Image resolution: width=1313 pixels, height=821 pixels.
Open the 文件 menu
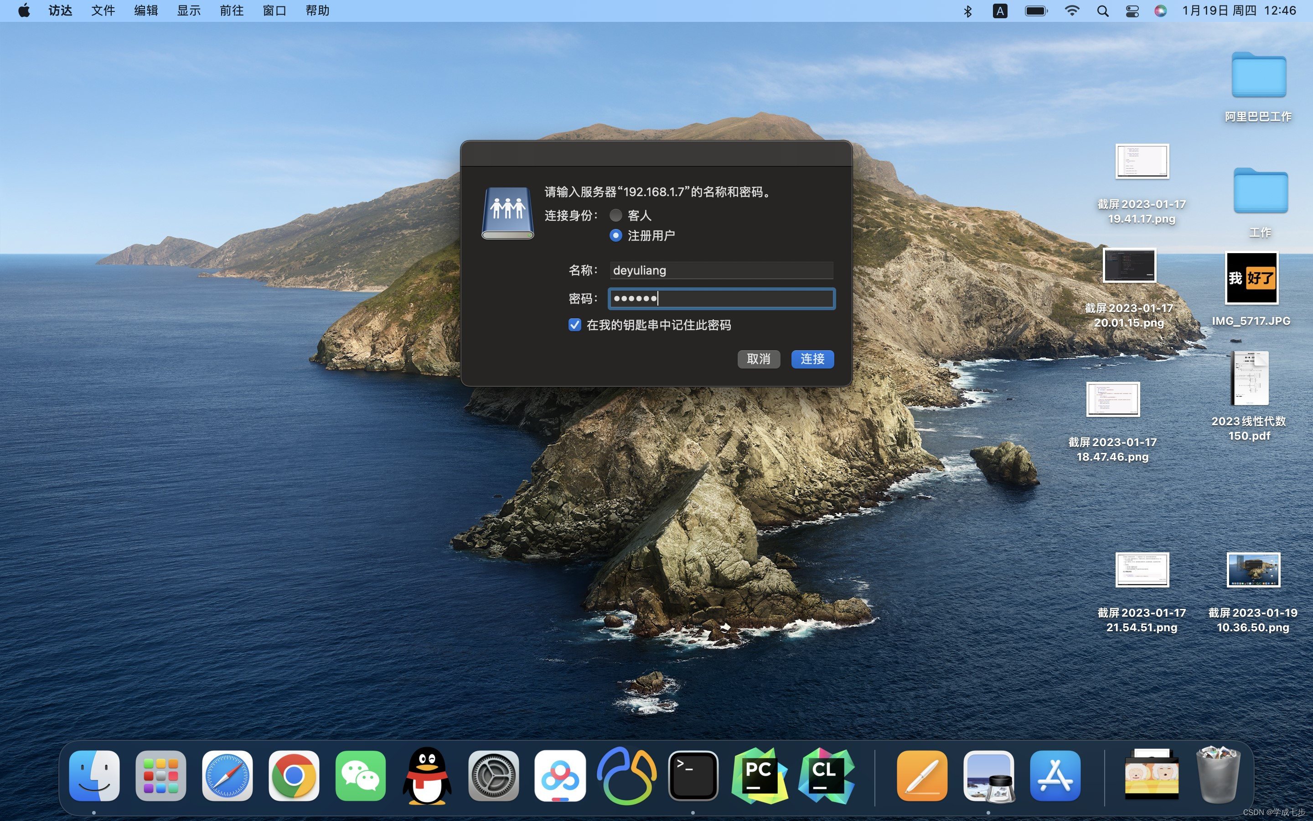pos(103,11)
